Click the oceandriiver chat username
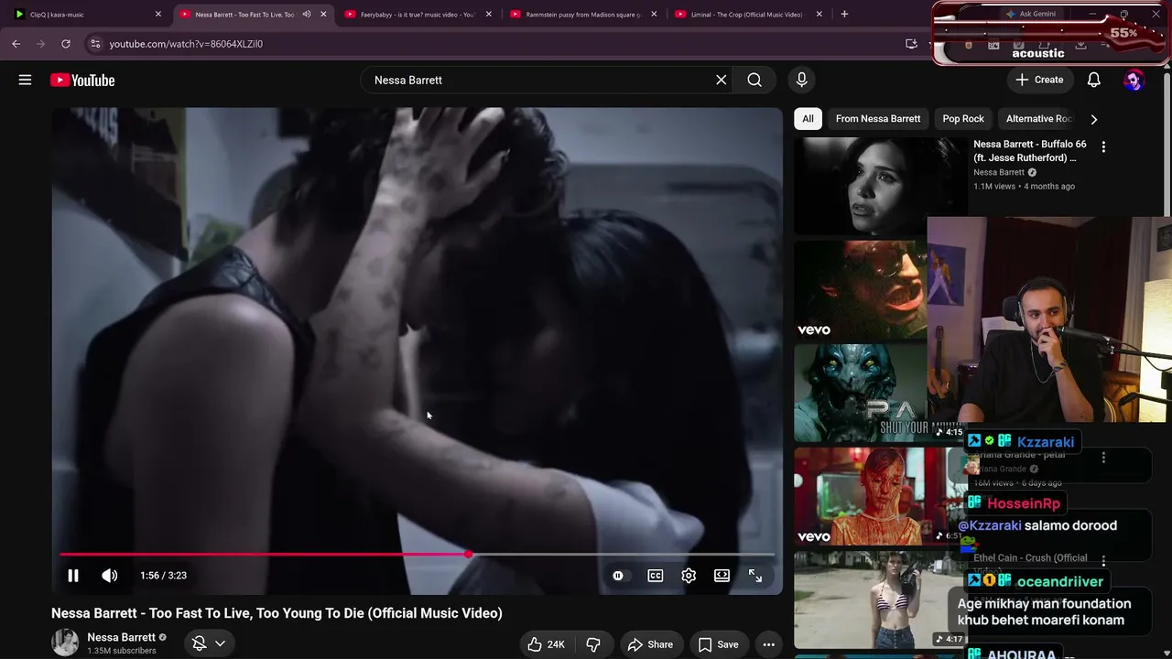 point(1059,581)
